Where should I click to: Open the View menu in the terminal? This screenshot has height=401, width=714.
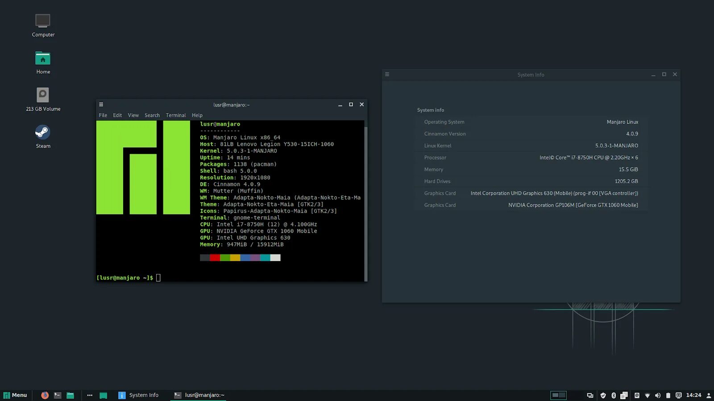133,115
